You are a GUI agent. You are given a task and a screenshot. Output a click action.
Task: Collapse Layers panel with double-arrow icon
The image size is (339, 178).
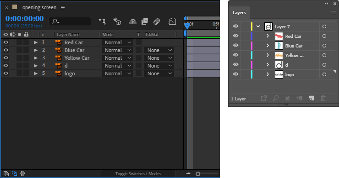327,4
